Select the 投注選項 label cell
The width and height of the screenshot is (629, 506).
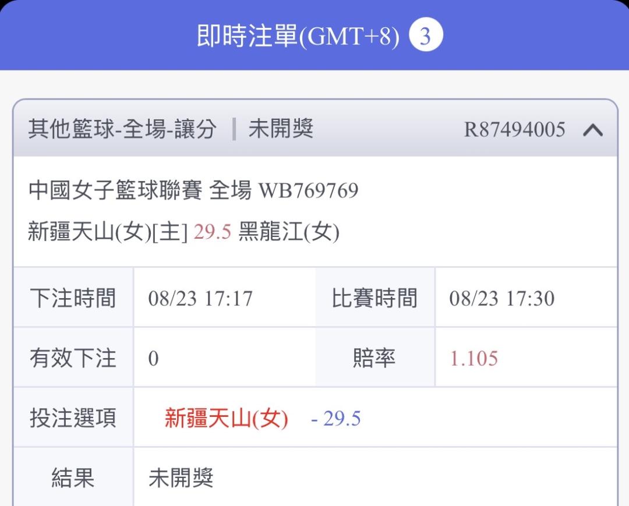73,417
